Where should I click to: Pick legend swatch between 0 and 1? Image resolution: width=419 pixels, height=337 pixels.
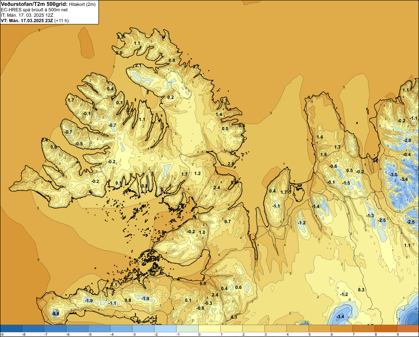[209, 329]
